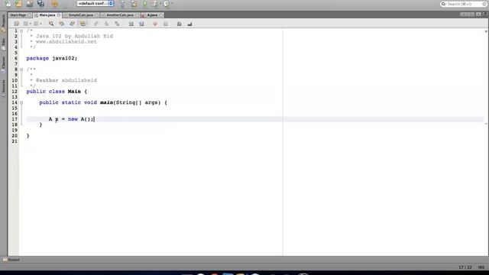The image size is (489, 275).
Task: Collapse the main method fold at line 14
Action: [21, 102]
